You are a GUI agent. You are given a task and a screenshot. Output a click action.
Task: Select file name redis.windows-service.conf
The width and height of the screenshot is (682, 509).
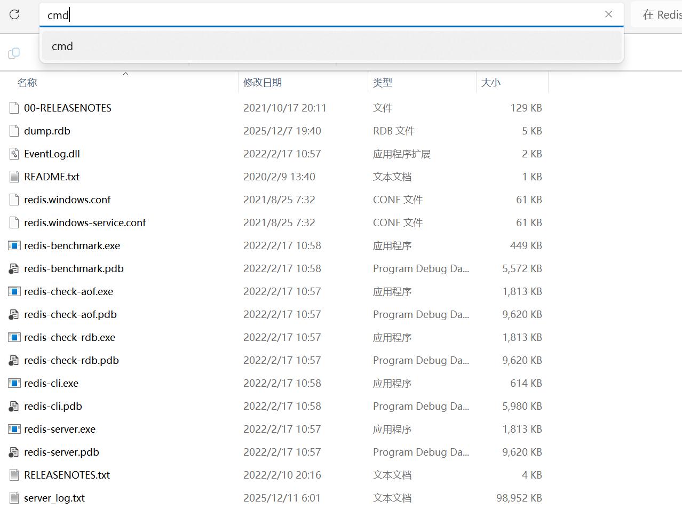tap(85, 222)
